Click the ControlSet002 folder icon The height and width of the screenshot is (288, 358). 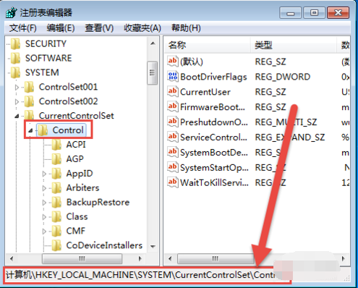(30, 101)
